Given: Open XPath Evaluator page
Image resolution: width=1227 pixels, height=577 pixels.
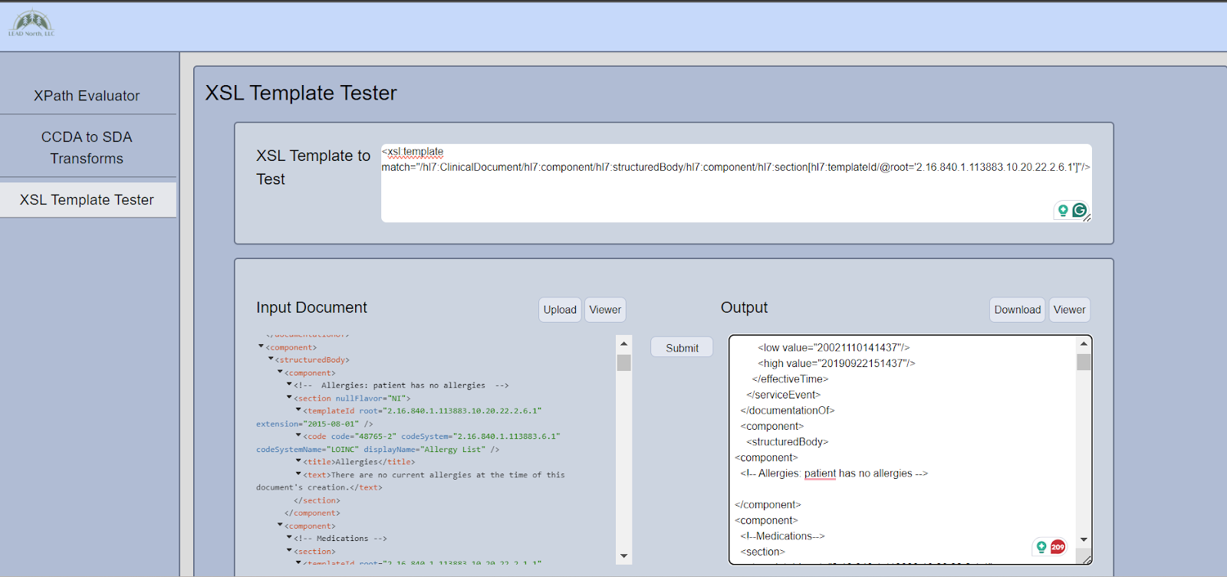Looking at the screenshot, I should (87, 96).
